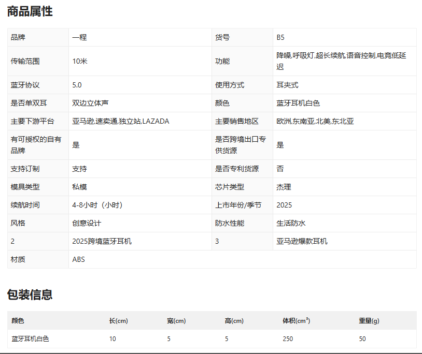The width and height of the screenshot is (422, 354).
Task: Select the chip type value 杰理
Action: pos(284,187)
